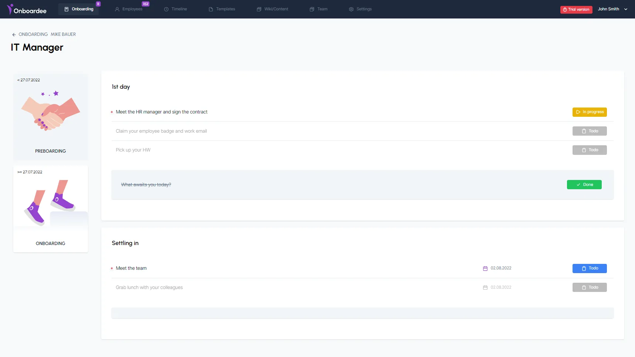Open the Templates tab
635x357 pixels.
pyautogui.click(x=222, y=9)
